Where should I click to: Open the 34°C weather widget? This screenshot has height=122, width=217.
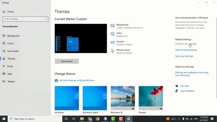[x=171, y=119]
